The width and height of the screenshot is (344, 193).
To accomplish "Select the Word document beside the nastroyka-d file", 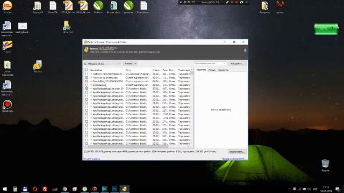I will [x=7, y=28].
